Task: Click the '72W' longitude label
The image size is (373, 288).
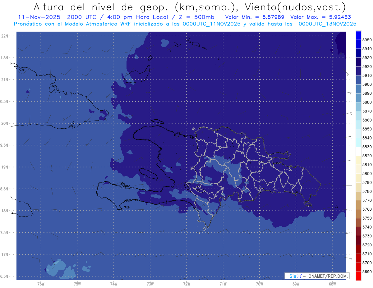Action: pos(186,284)
